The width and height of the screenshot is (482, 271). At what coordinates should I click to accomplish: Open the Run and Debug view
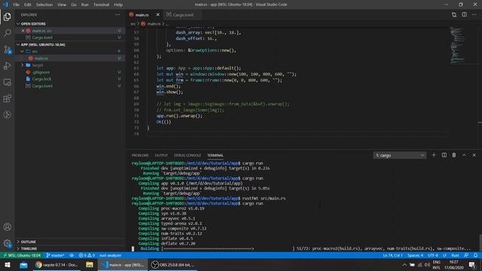[x=7, y=65]
